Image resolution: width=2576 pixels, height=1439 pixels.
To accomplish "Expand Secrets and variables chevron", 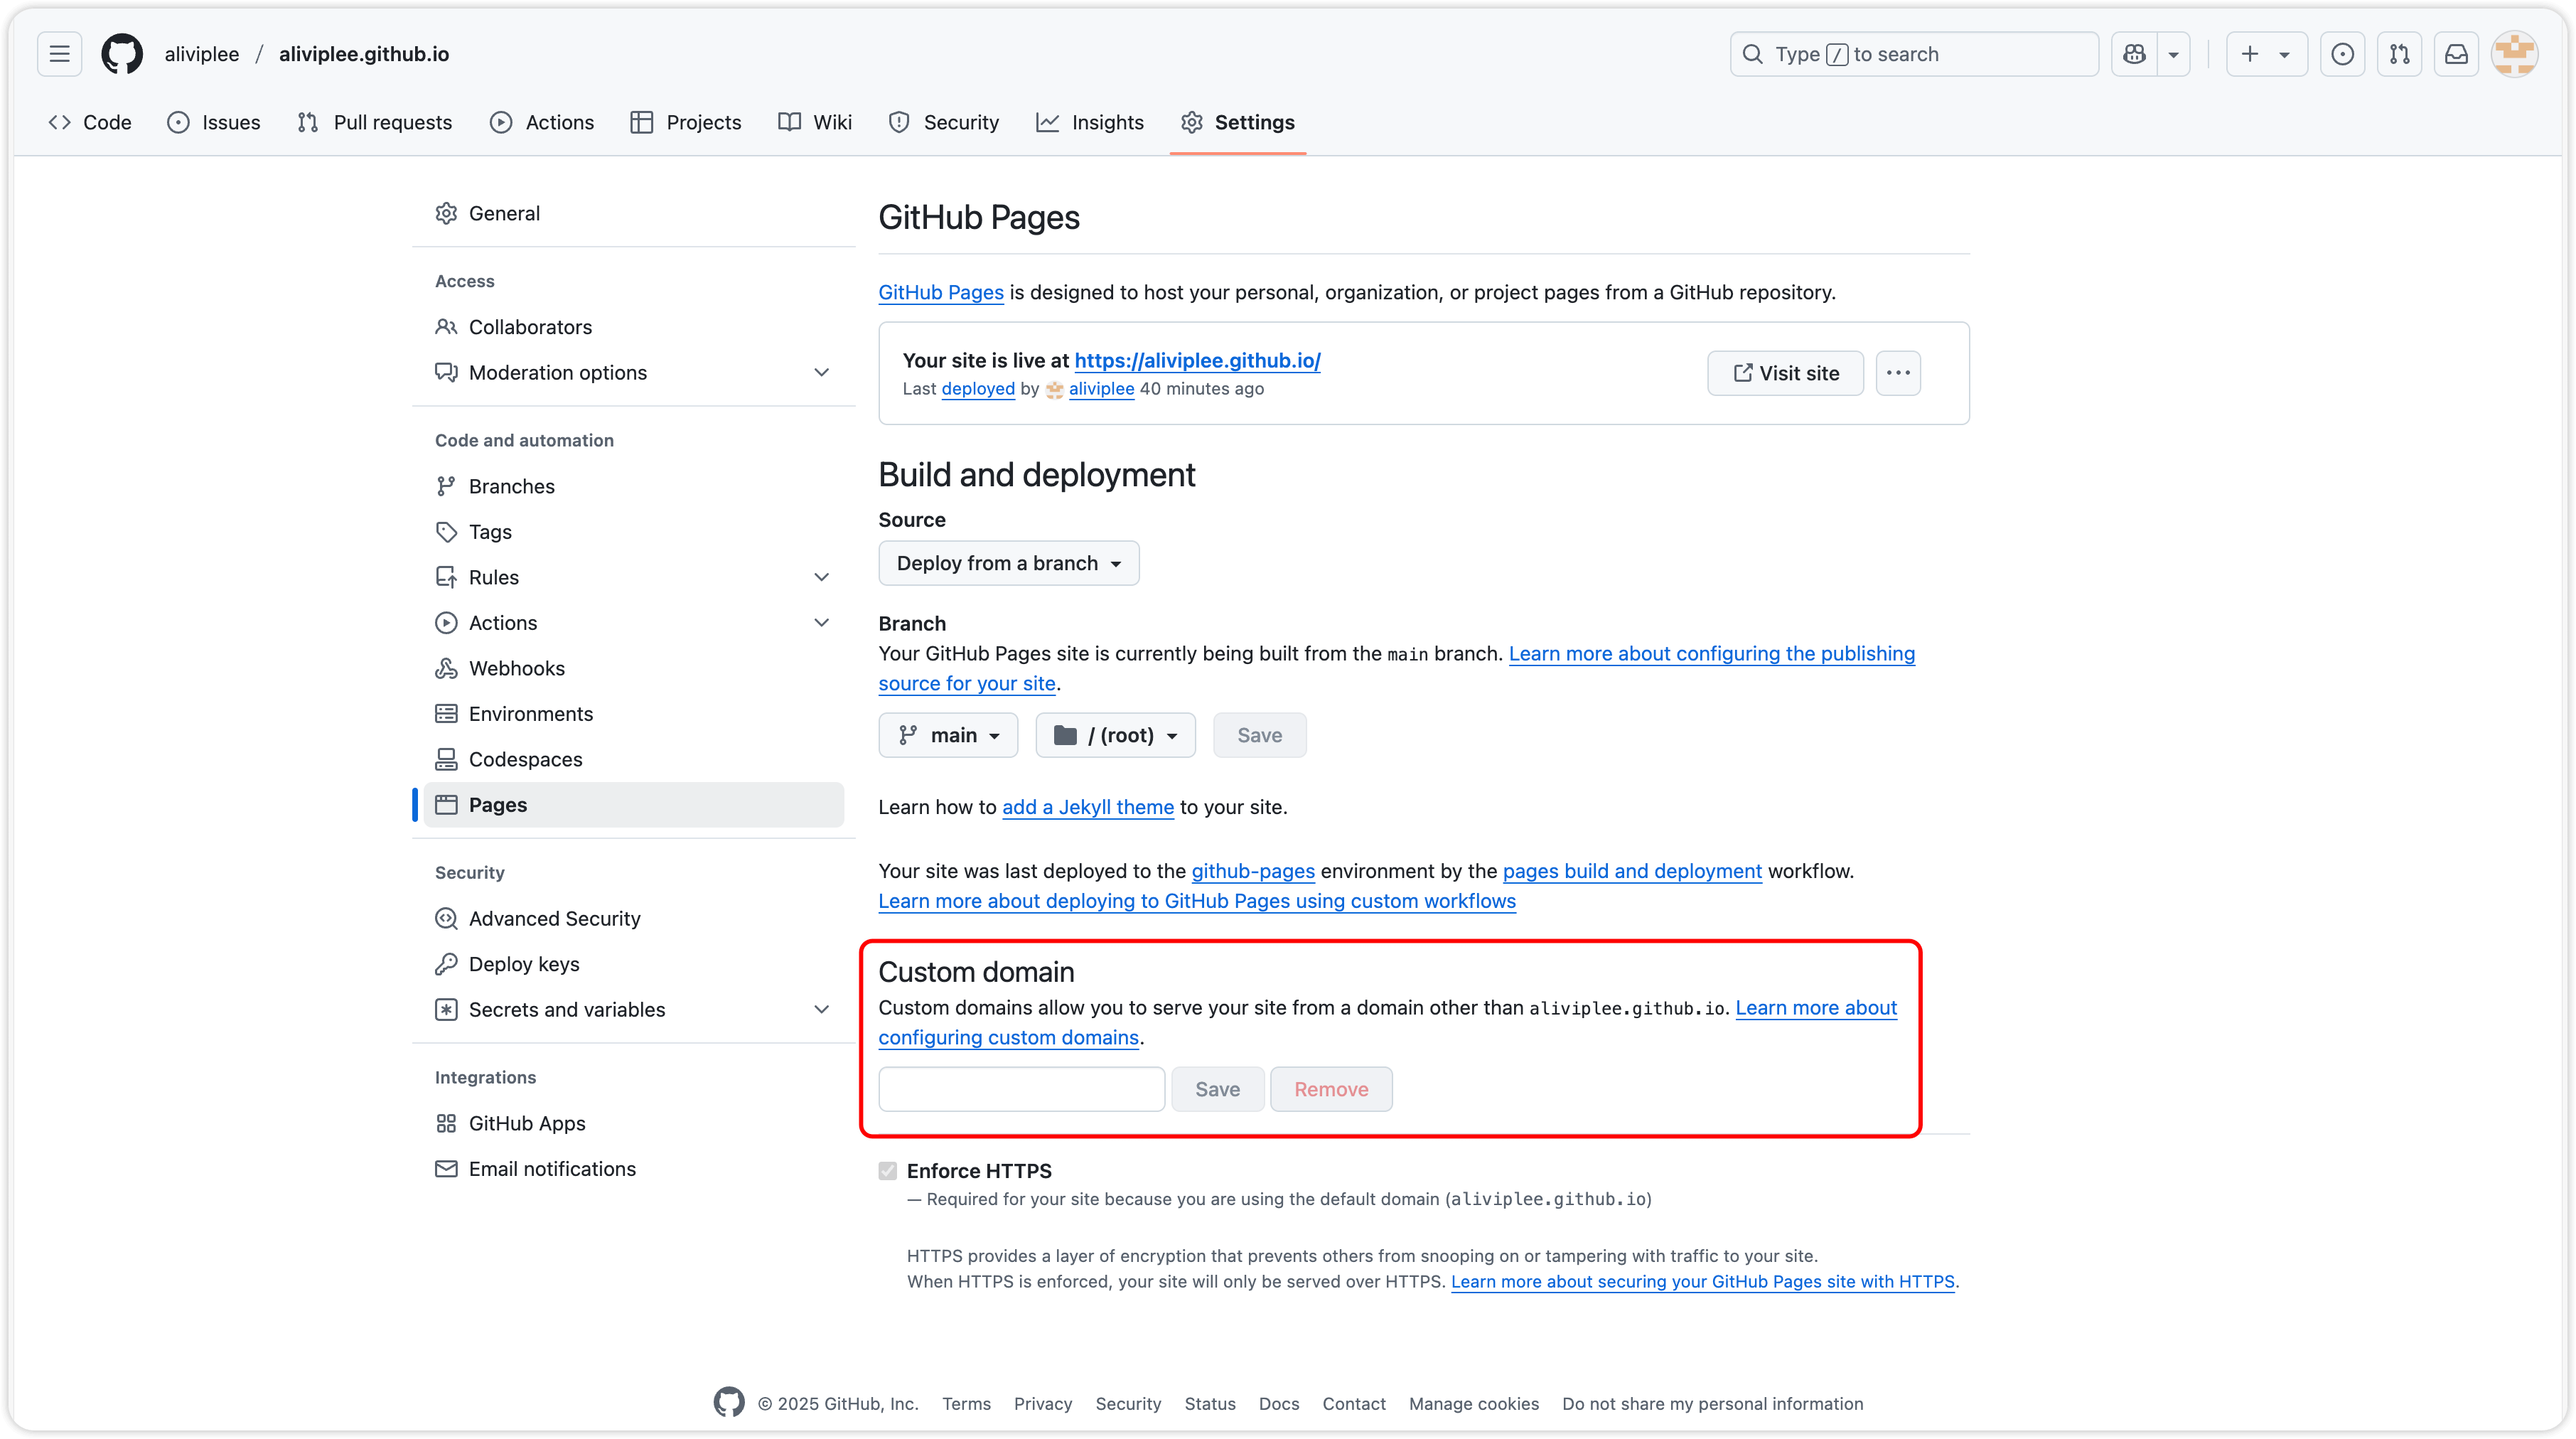I will click(821, 1009).
